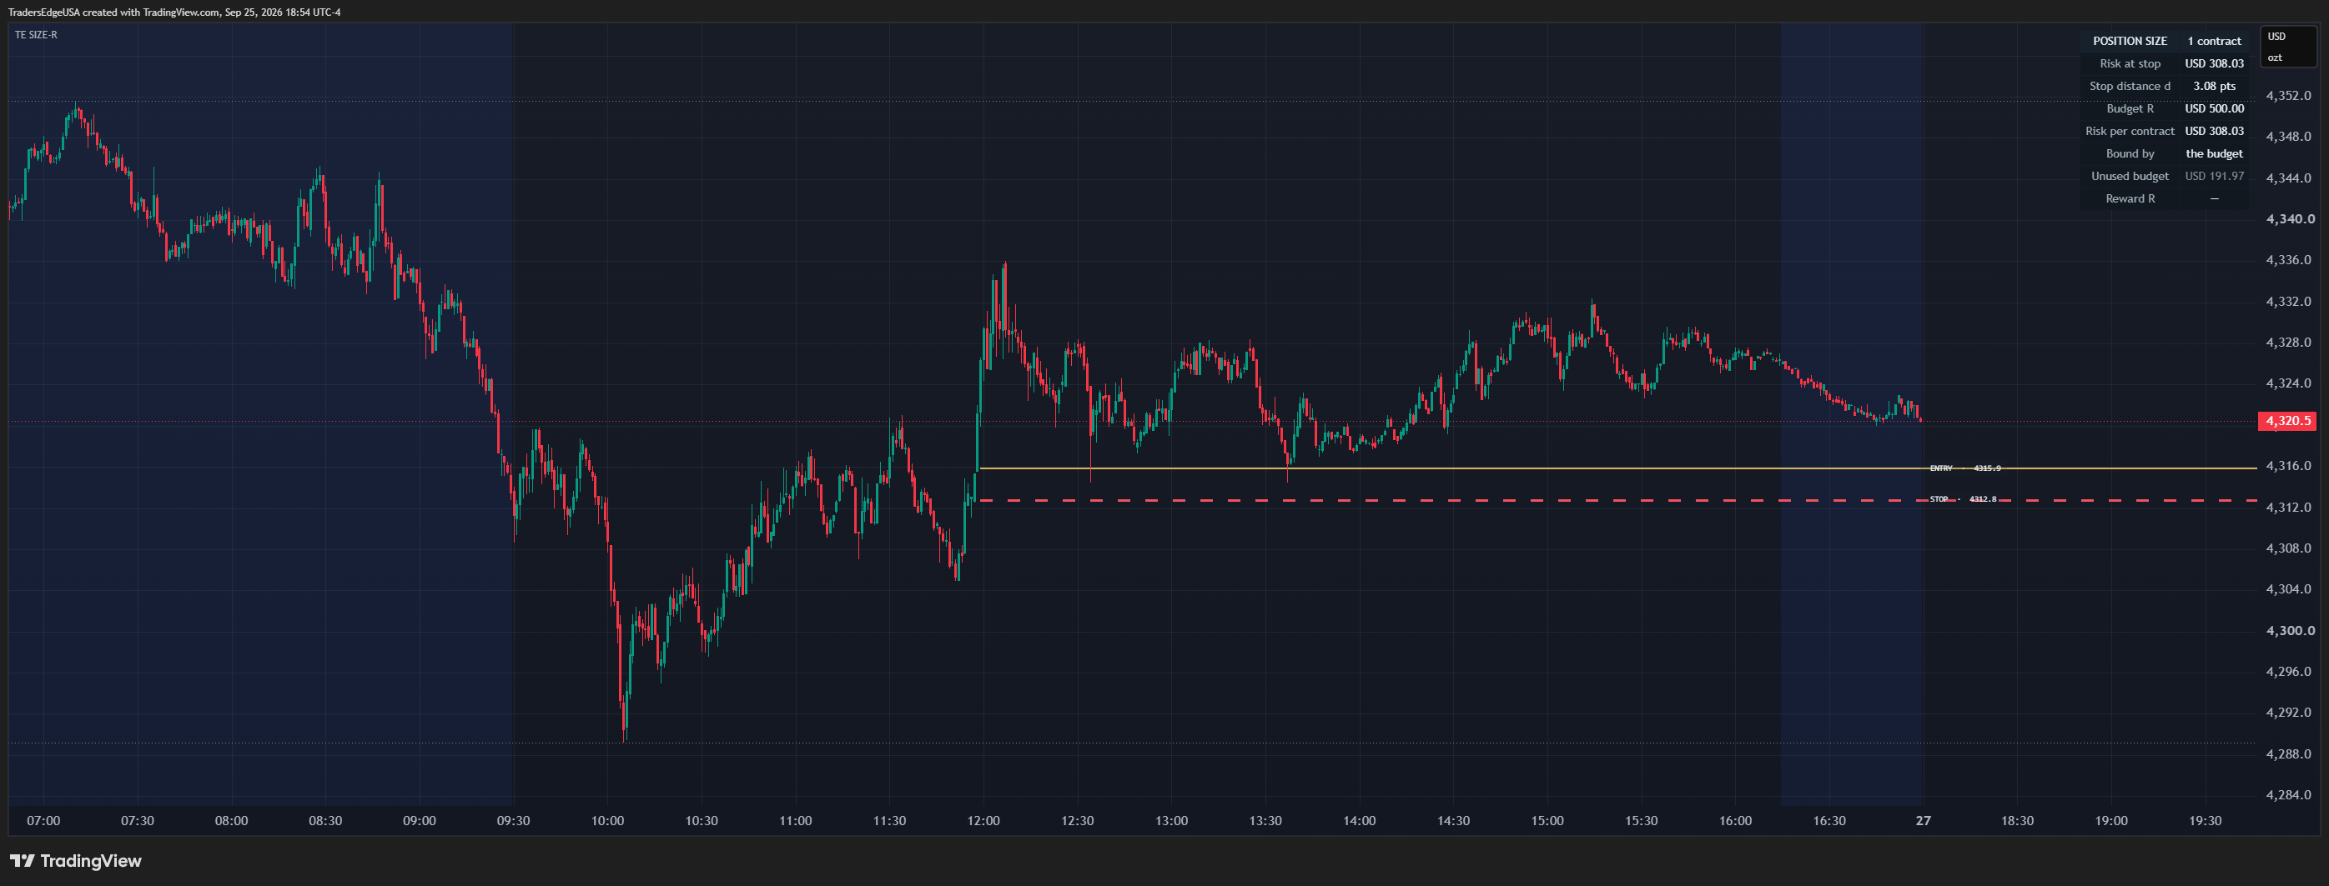Select the 'Risk at stop' row label
Screen dimensions: 2329x886
[2129, 64]
